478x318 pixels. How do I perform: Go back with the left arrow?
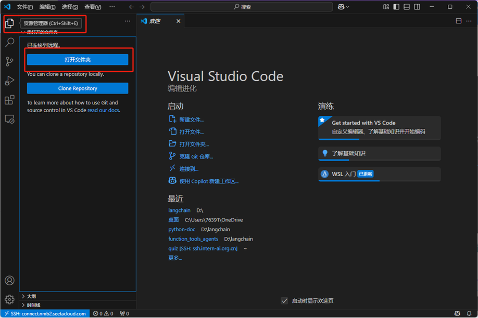[x=131, y=7]
